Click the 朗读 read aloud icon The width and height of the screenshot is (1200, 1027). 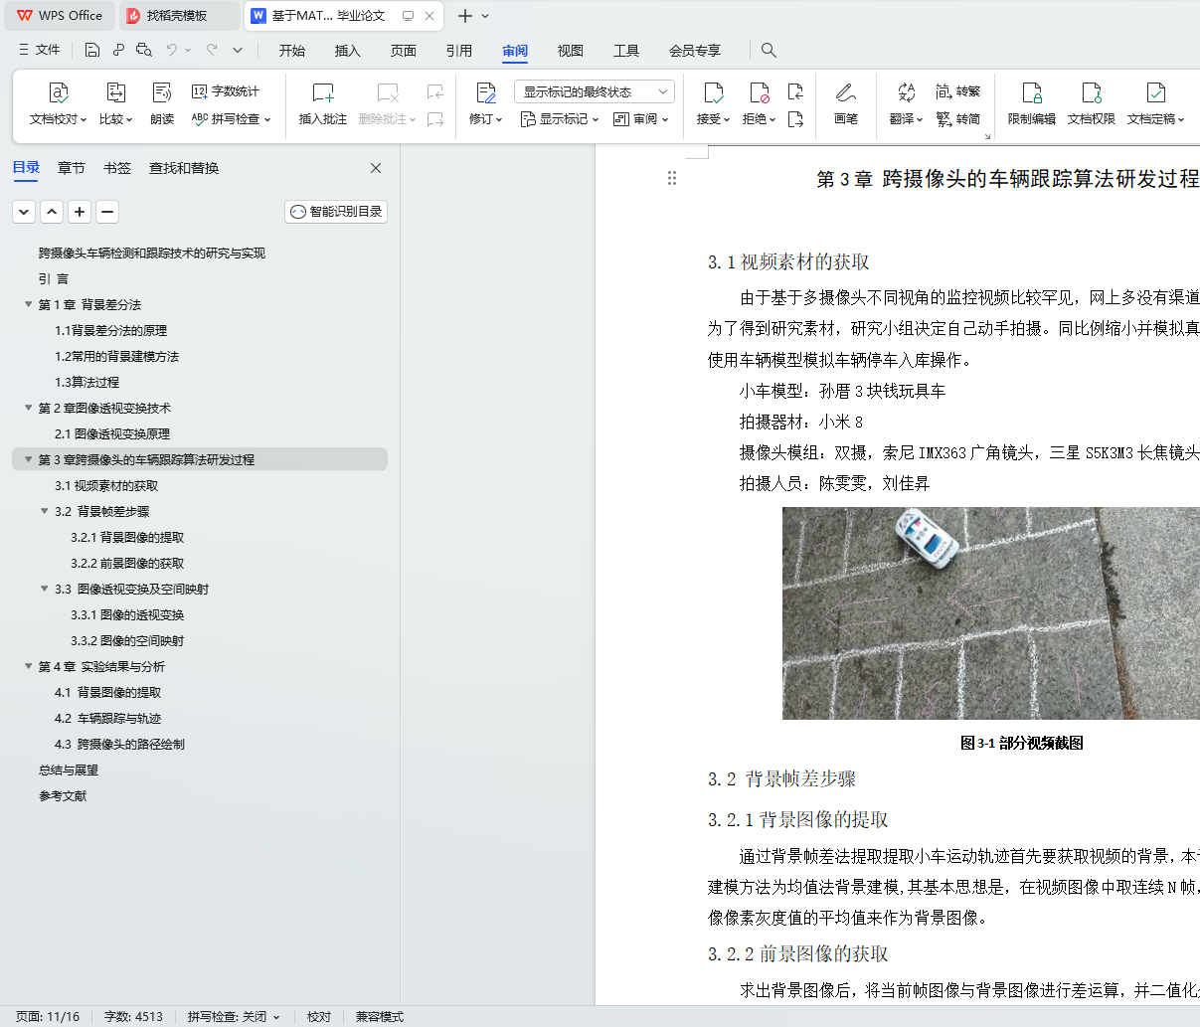pos(162,92)
